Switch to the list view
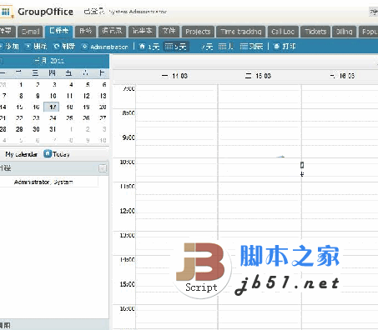The image size is (378, 330). pyautogui.click(x=251, y=47)
